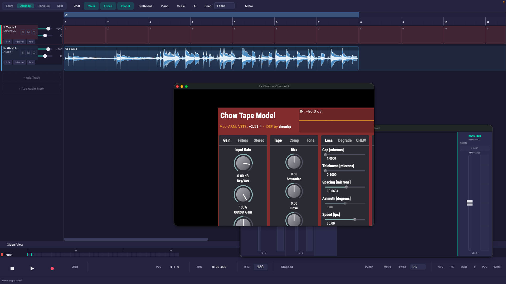Click the Saturation knob
Screen dimensions: 506x284
pos(294,191)
